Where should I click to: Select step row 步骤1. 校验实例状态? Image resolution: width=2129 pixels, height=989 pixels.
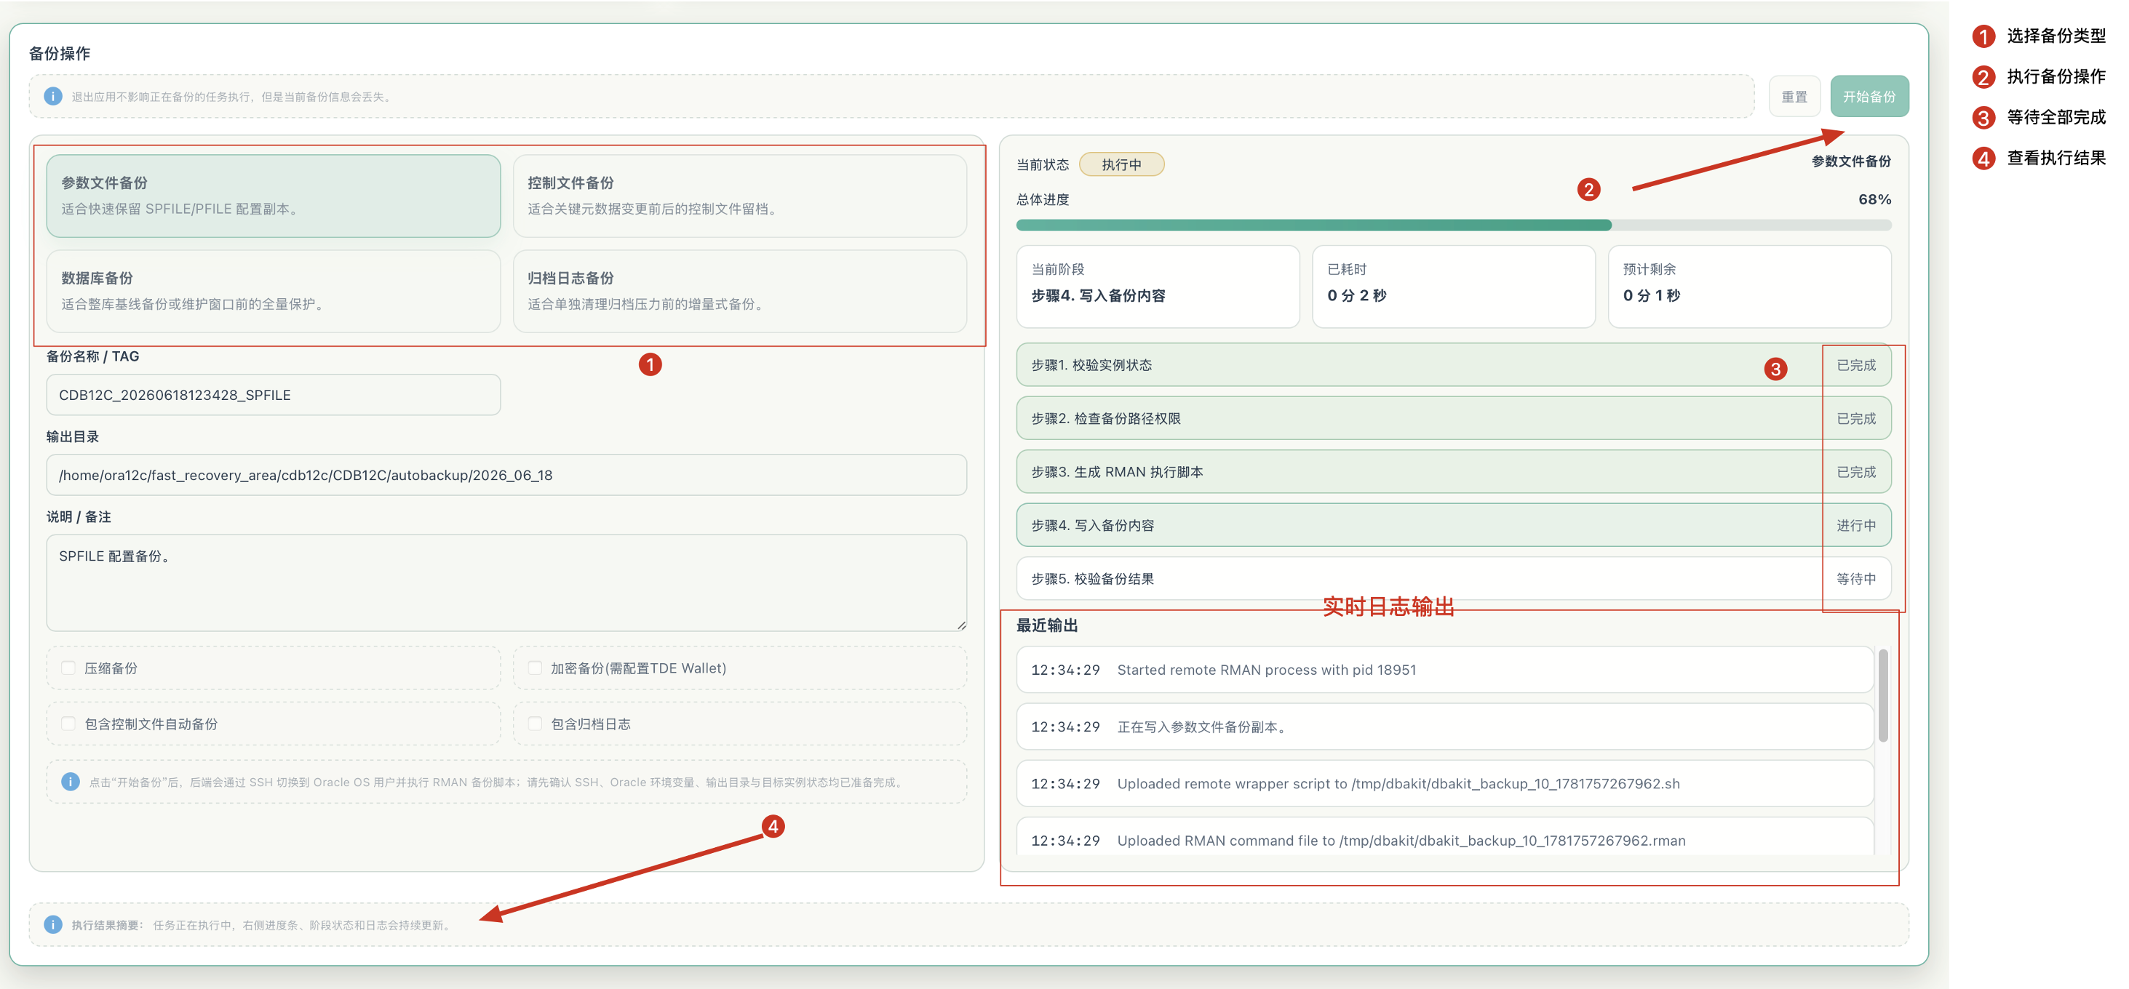coord(1454,364)
